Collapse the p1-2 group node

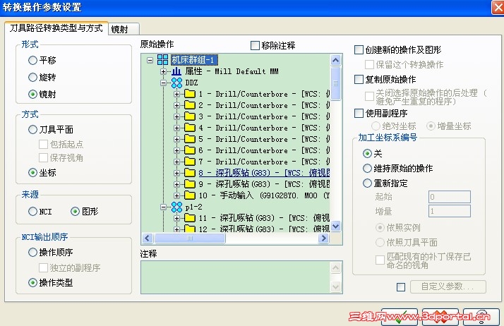coord(163,207)
